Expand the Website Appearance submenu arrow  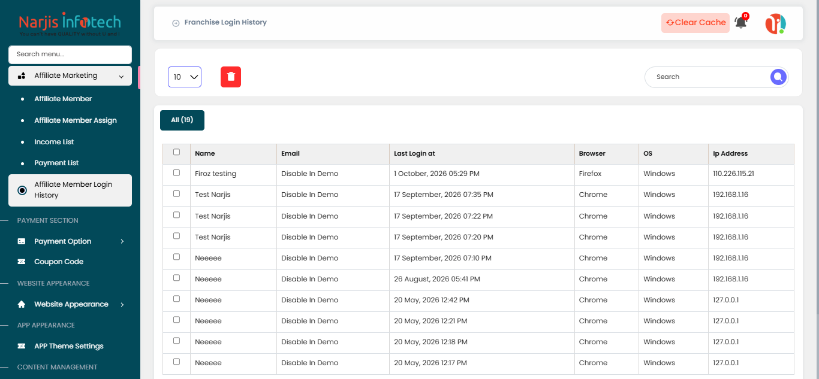click(x=122, y=304)
